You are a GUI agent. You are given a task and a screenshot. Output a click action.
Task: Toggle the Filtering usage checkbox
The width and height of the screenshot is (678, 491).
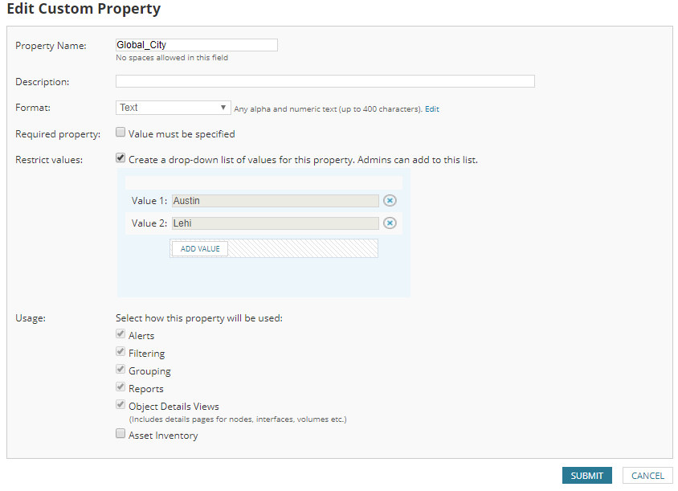120,353
